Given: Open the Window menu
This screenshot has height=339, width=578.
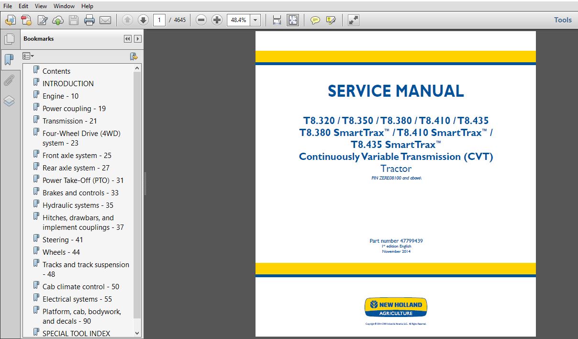Looking at the screenshot, I should pos(64,6).
